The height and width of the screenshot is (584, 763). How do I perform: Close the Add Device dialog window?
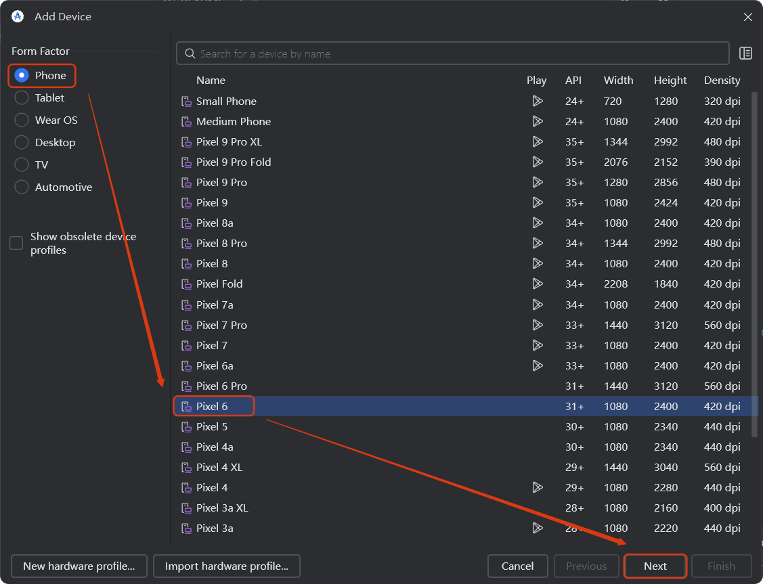pyautogui.click(x=748, y=17)
